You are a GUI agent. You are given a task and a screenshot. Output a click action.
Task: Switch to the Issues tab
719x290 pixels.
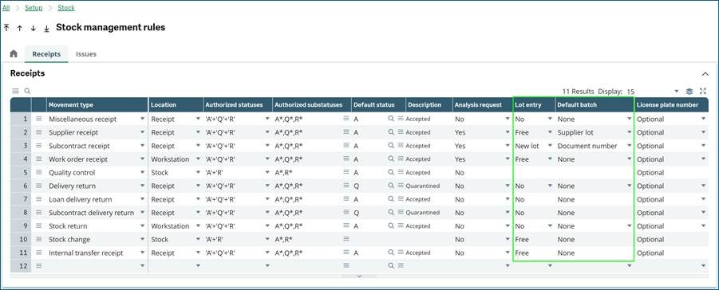(x=86, y=53)
